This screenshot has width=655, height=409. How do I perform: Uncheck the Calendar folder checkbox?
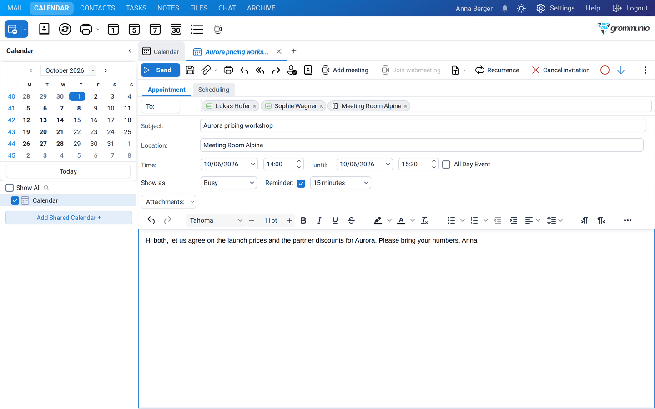[x=15, y=200]
